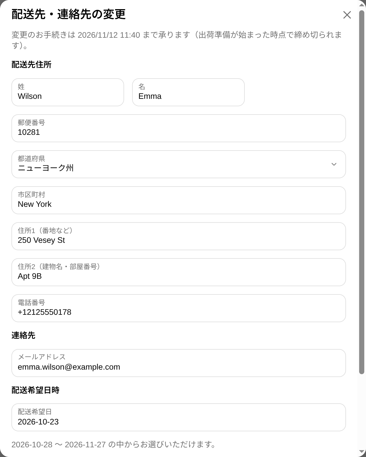Click the vertical scrollbar thumb

click(x=362, y=192)
